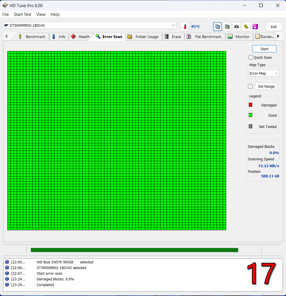Click the Set Range button
The height and width of the screenshot is (296, 286).
click(x=266, y=87)
